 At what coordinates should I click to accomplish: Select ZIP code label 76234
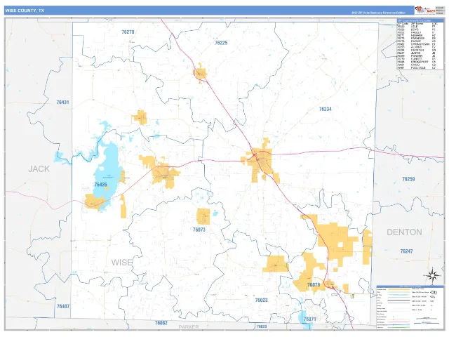tap(325, 109)
